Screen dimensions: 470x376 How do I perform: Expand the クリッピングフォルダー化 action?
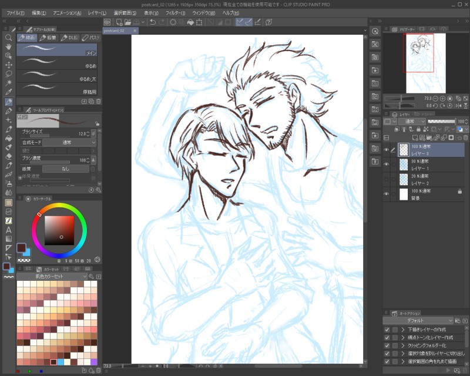tap(403, 345)
